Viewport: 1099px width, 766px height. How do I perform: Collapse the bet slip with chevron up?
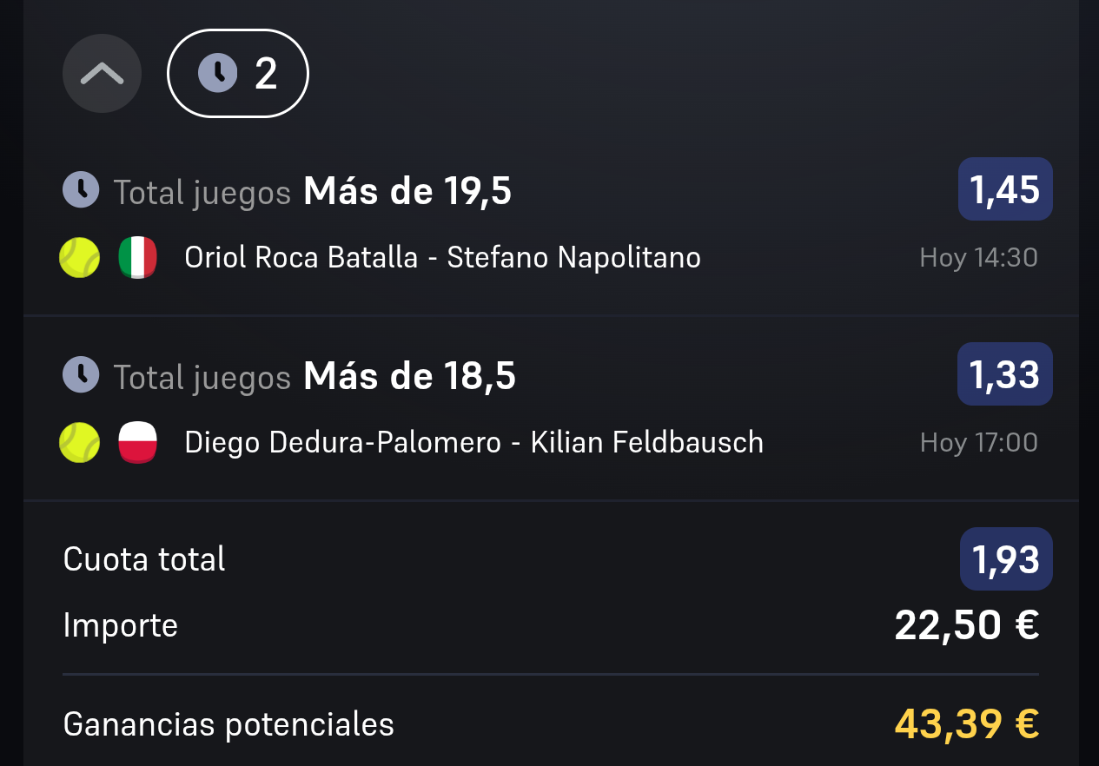coord(102,74)
